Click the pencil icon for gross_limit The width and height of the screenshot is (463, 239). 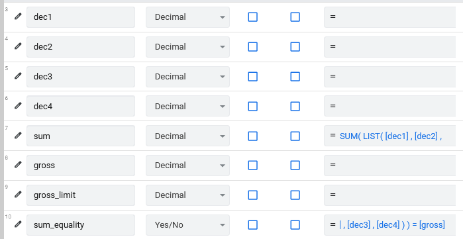point(18,195)
